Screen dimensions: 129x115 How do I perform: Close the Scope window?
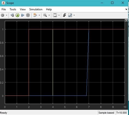123,3
